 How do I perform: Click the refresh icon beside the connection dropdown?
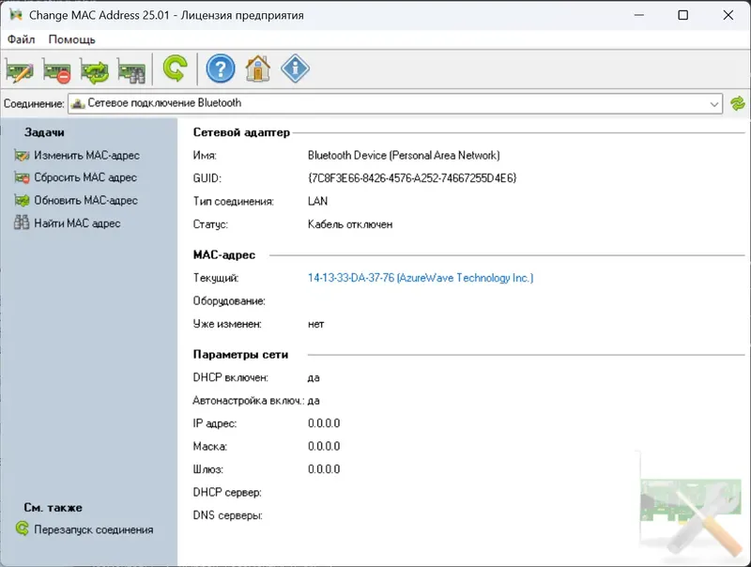(740, 103)
